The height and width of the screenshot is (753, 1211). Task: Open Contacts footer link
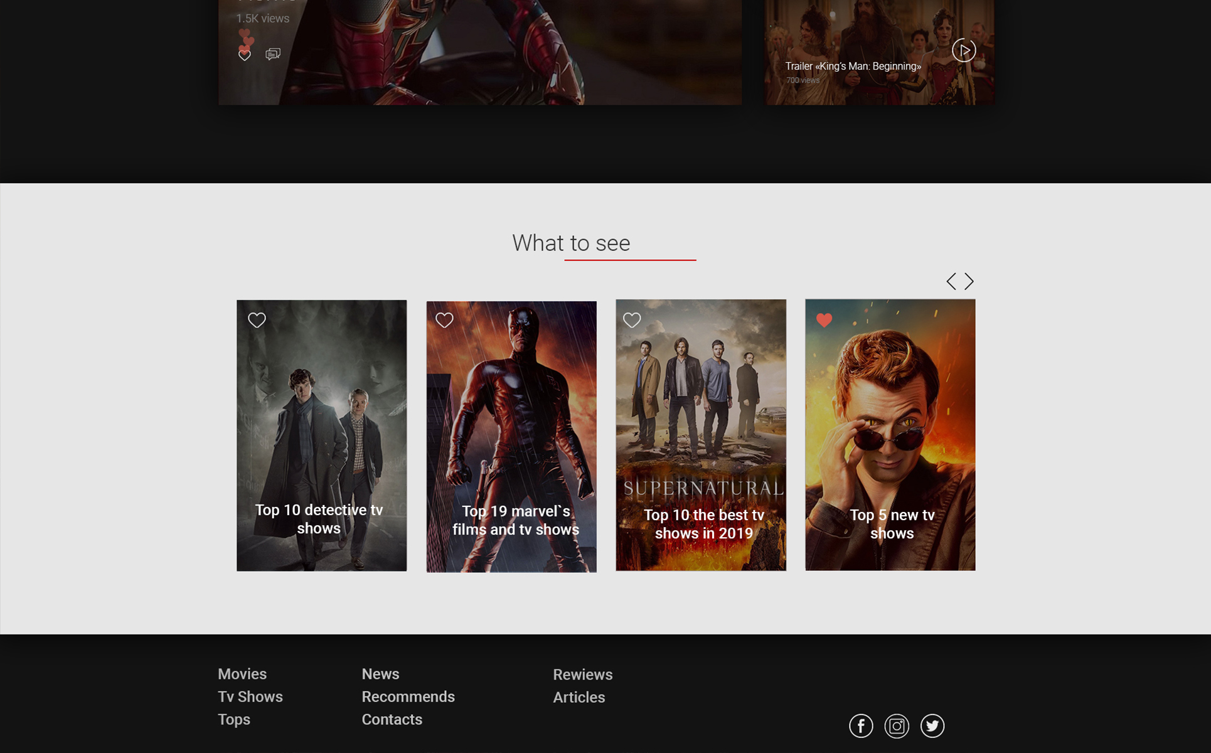pos(392,720)
